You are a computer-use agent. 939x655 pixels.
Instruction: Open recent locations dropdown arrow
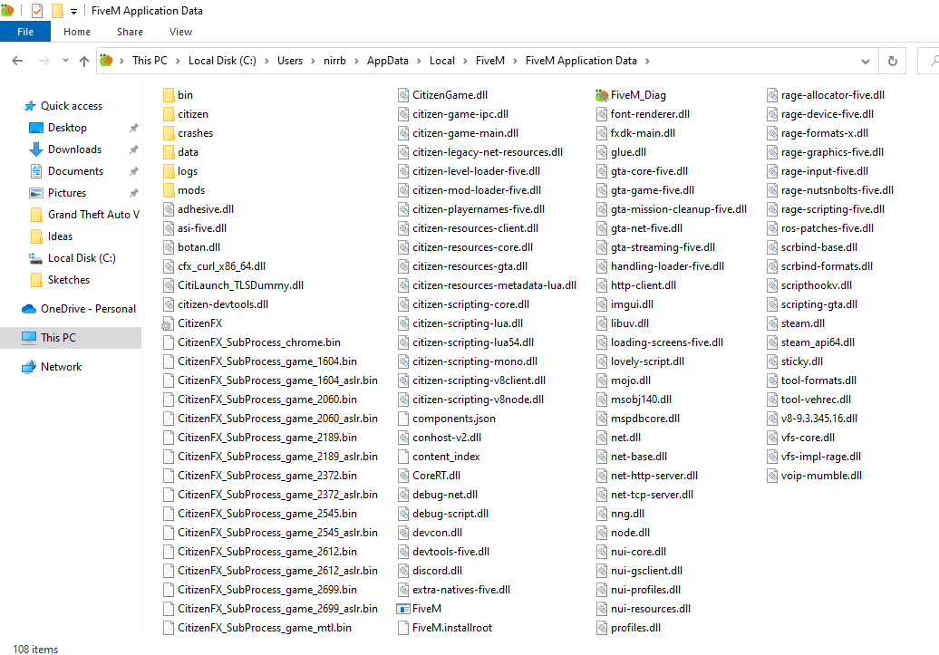tap(65, 61)
